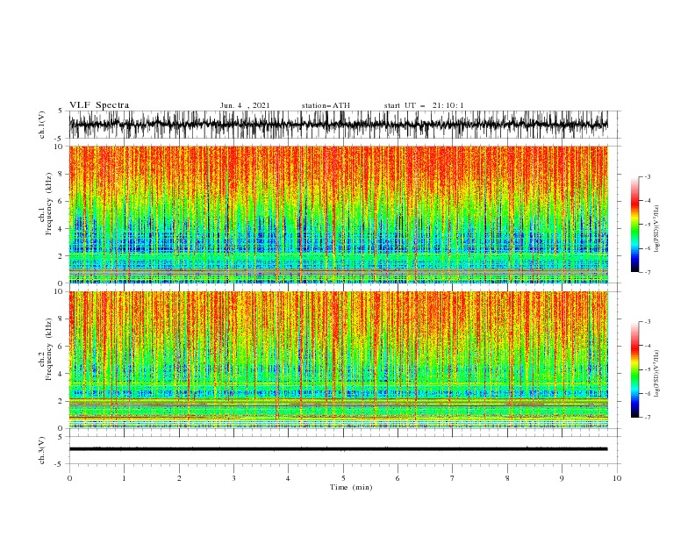
Task: Click the "-7" label on the upper colorbar
Action: [648, 272]
